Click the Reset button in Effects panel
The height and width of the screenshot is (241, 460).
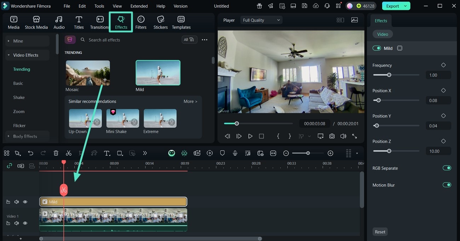tap(380, 232)
